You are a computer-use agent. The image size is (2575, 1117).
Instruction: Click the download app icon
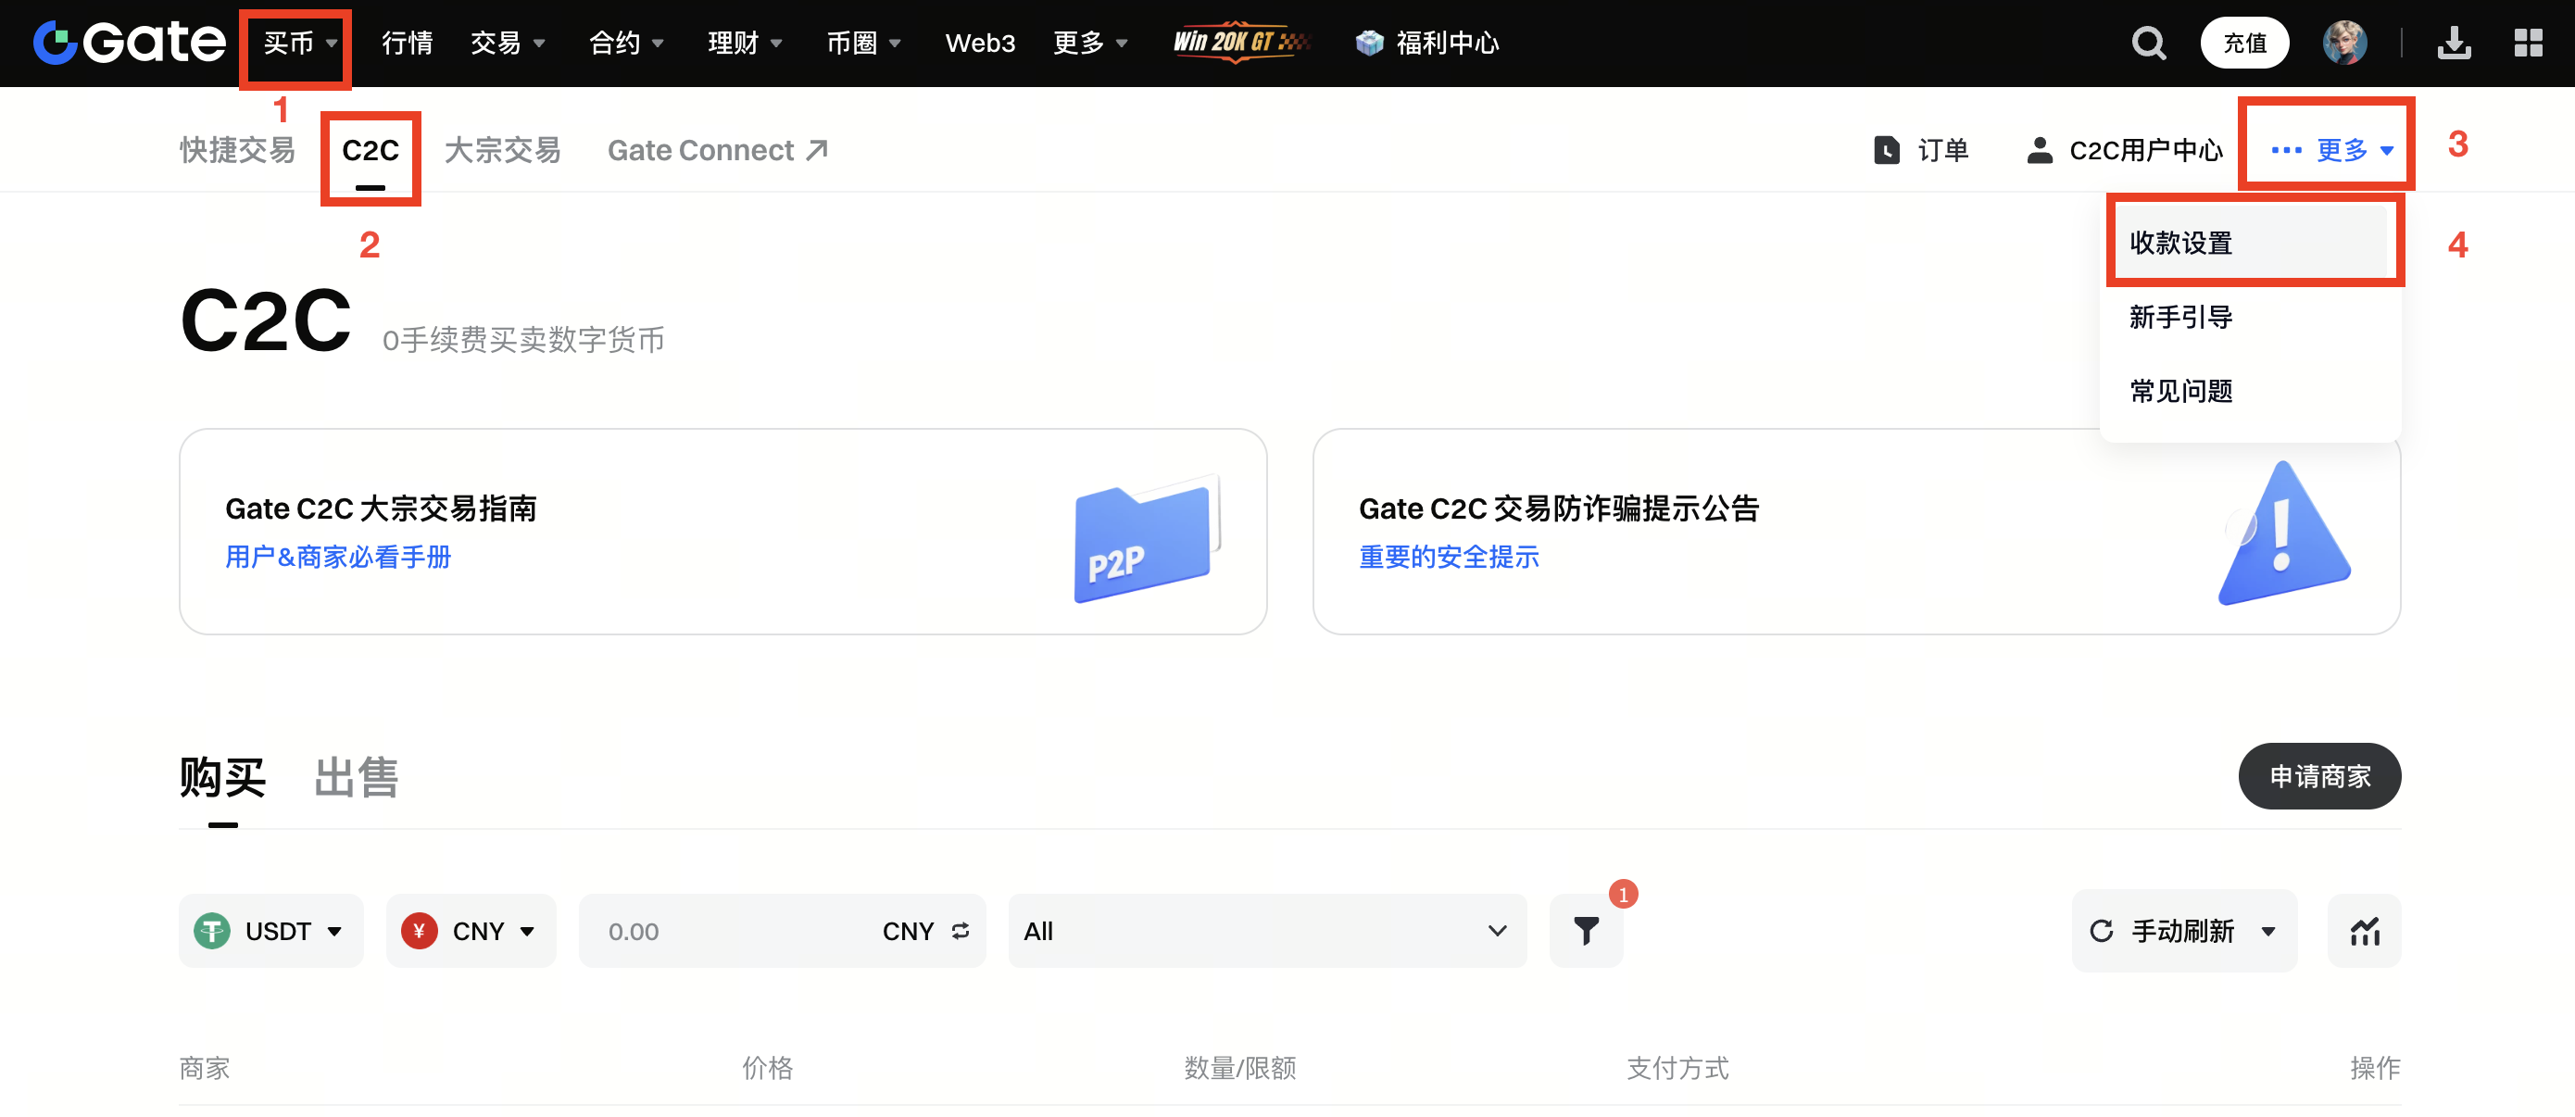2454,43
